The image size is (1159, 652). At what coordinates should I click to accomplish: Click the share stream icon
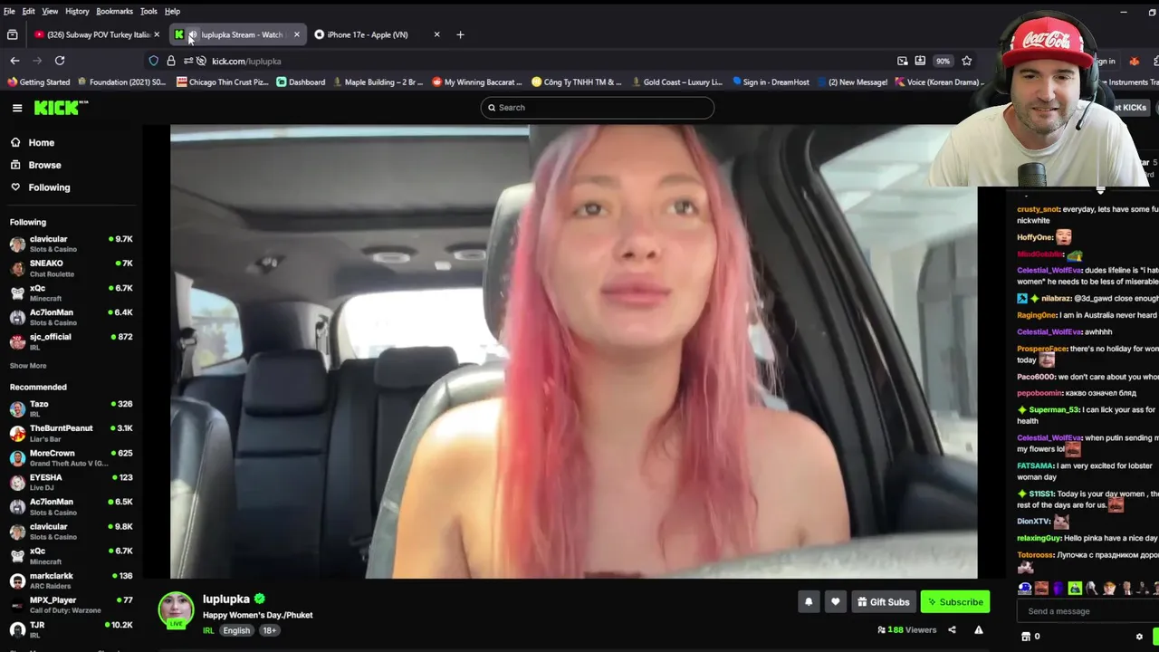pyautogui.click(x=952, y=629)
